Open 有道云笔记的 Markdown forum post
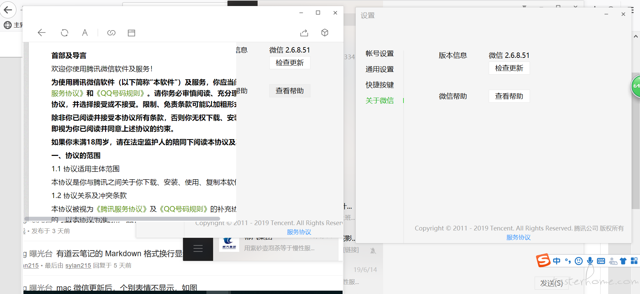The image size is (640, 294). (119, 254)
